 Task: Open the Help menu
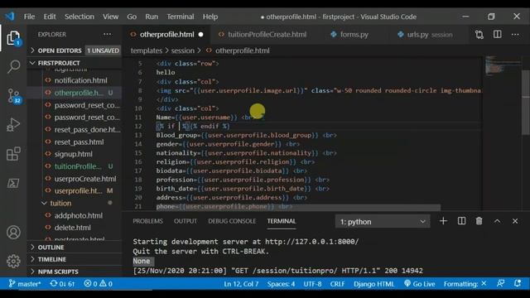coord(210,17)
